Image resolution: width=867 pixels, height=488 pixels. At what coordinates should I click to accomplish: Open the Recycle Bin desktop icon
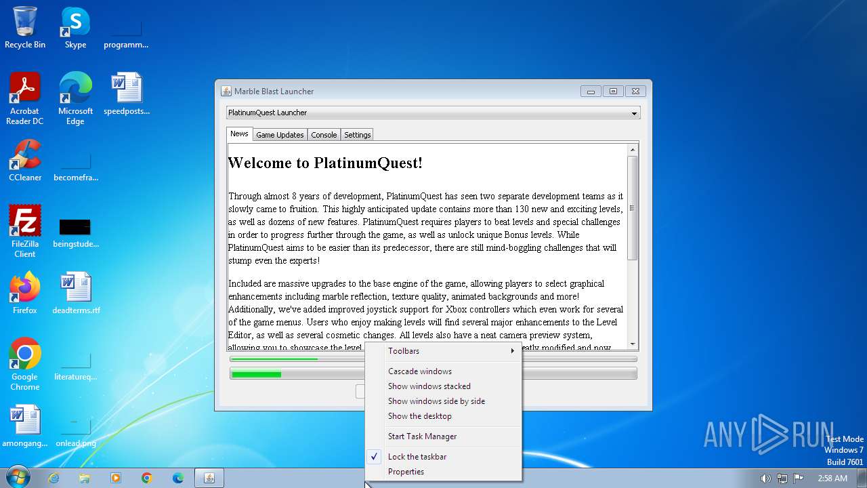click(25, 28)
